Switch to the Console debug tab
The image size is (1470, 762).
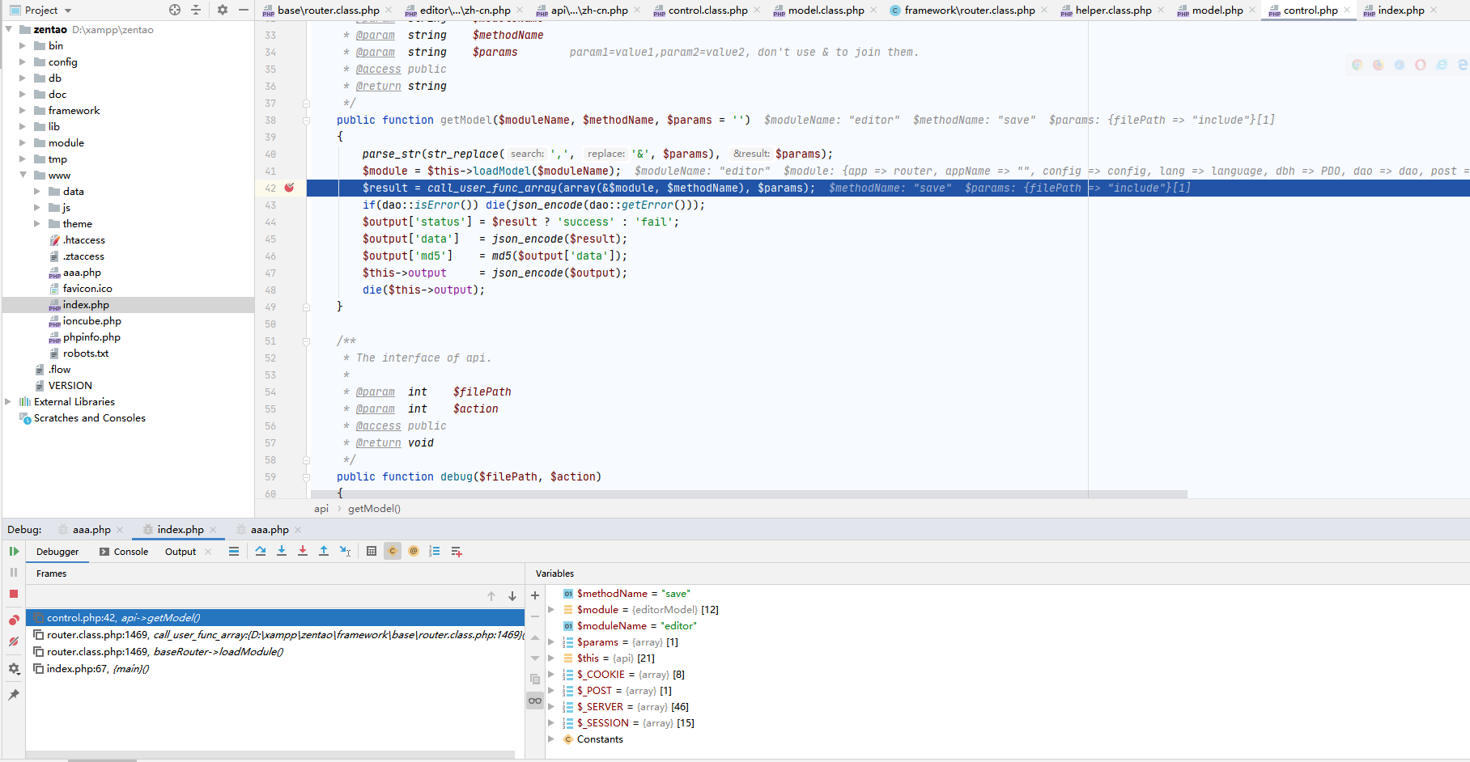(x=124, y=552)
